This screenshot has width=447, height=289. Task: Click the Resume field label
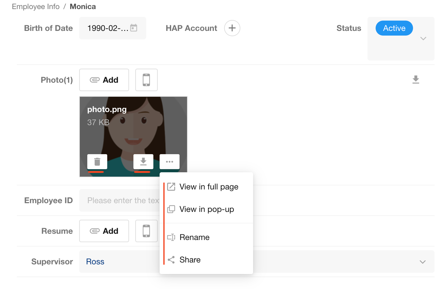[57, 231]
